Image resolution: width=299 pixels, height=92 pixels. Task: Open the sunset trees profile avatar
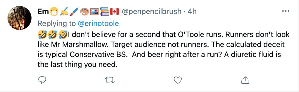pos(19,18)
